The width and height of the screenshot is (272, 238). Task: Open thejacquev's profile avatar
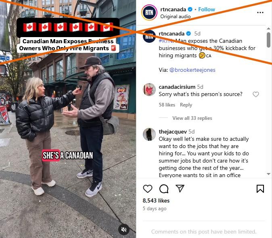point(149,134)
